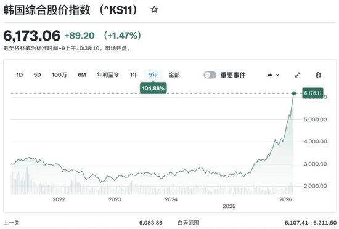
Task: Click the market time status line
Action: click(x=67, y=48)
